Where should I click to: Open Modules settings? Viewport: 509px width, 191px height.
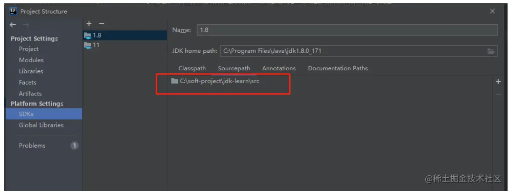pyautogui.click(x=31, y=60)
